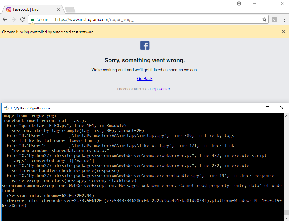Screen dimensions: 289x221
Task: Click the 'Sorry, something went wrong.' heading
Action: (145, 60)
